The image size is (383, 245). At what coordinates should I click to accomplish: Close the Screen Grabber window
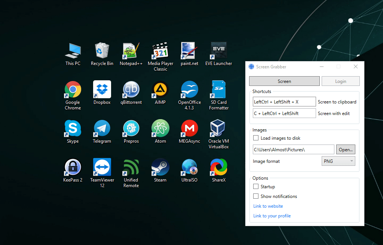point(356,66)
